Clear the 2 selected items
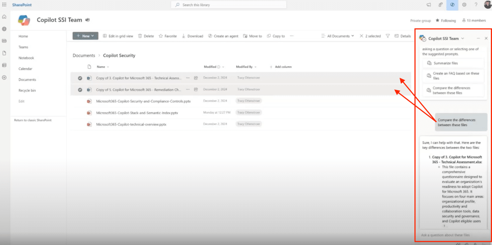 pos(361,36)
